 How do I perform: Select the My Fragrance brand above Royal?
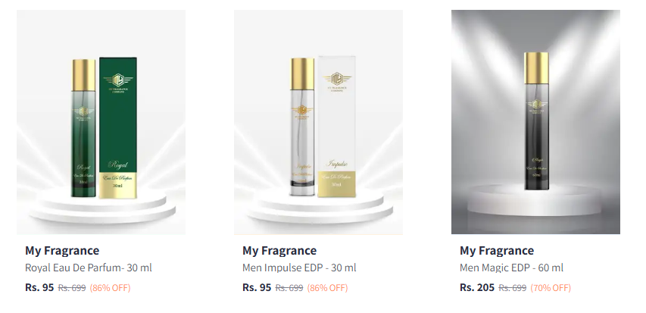(x=62, y=250)
